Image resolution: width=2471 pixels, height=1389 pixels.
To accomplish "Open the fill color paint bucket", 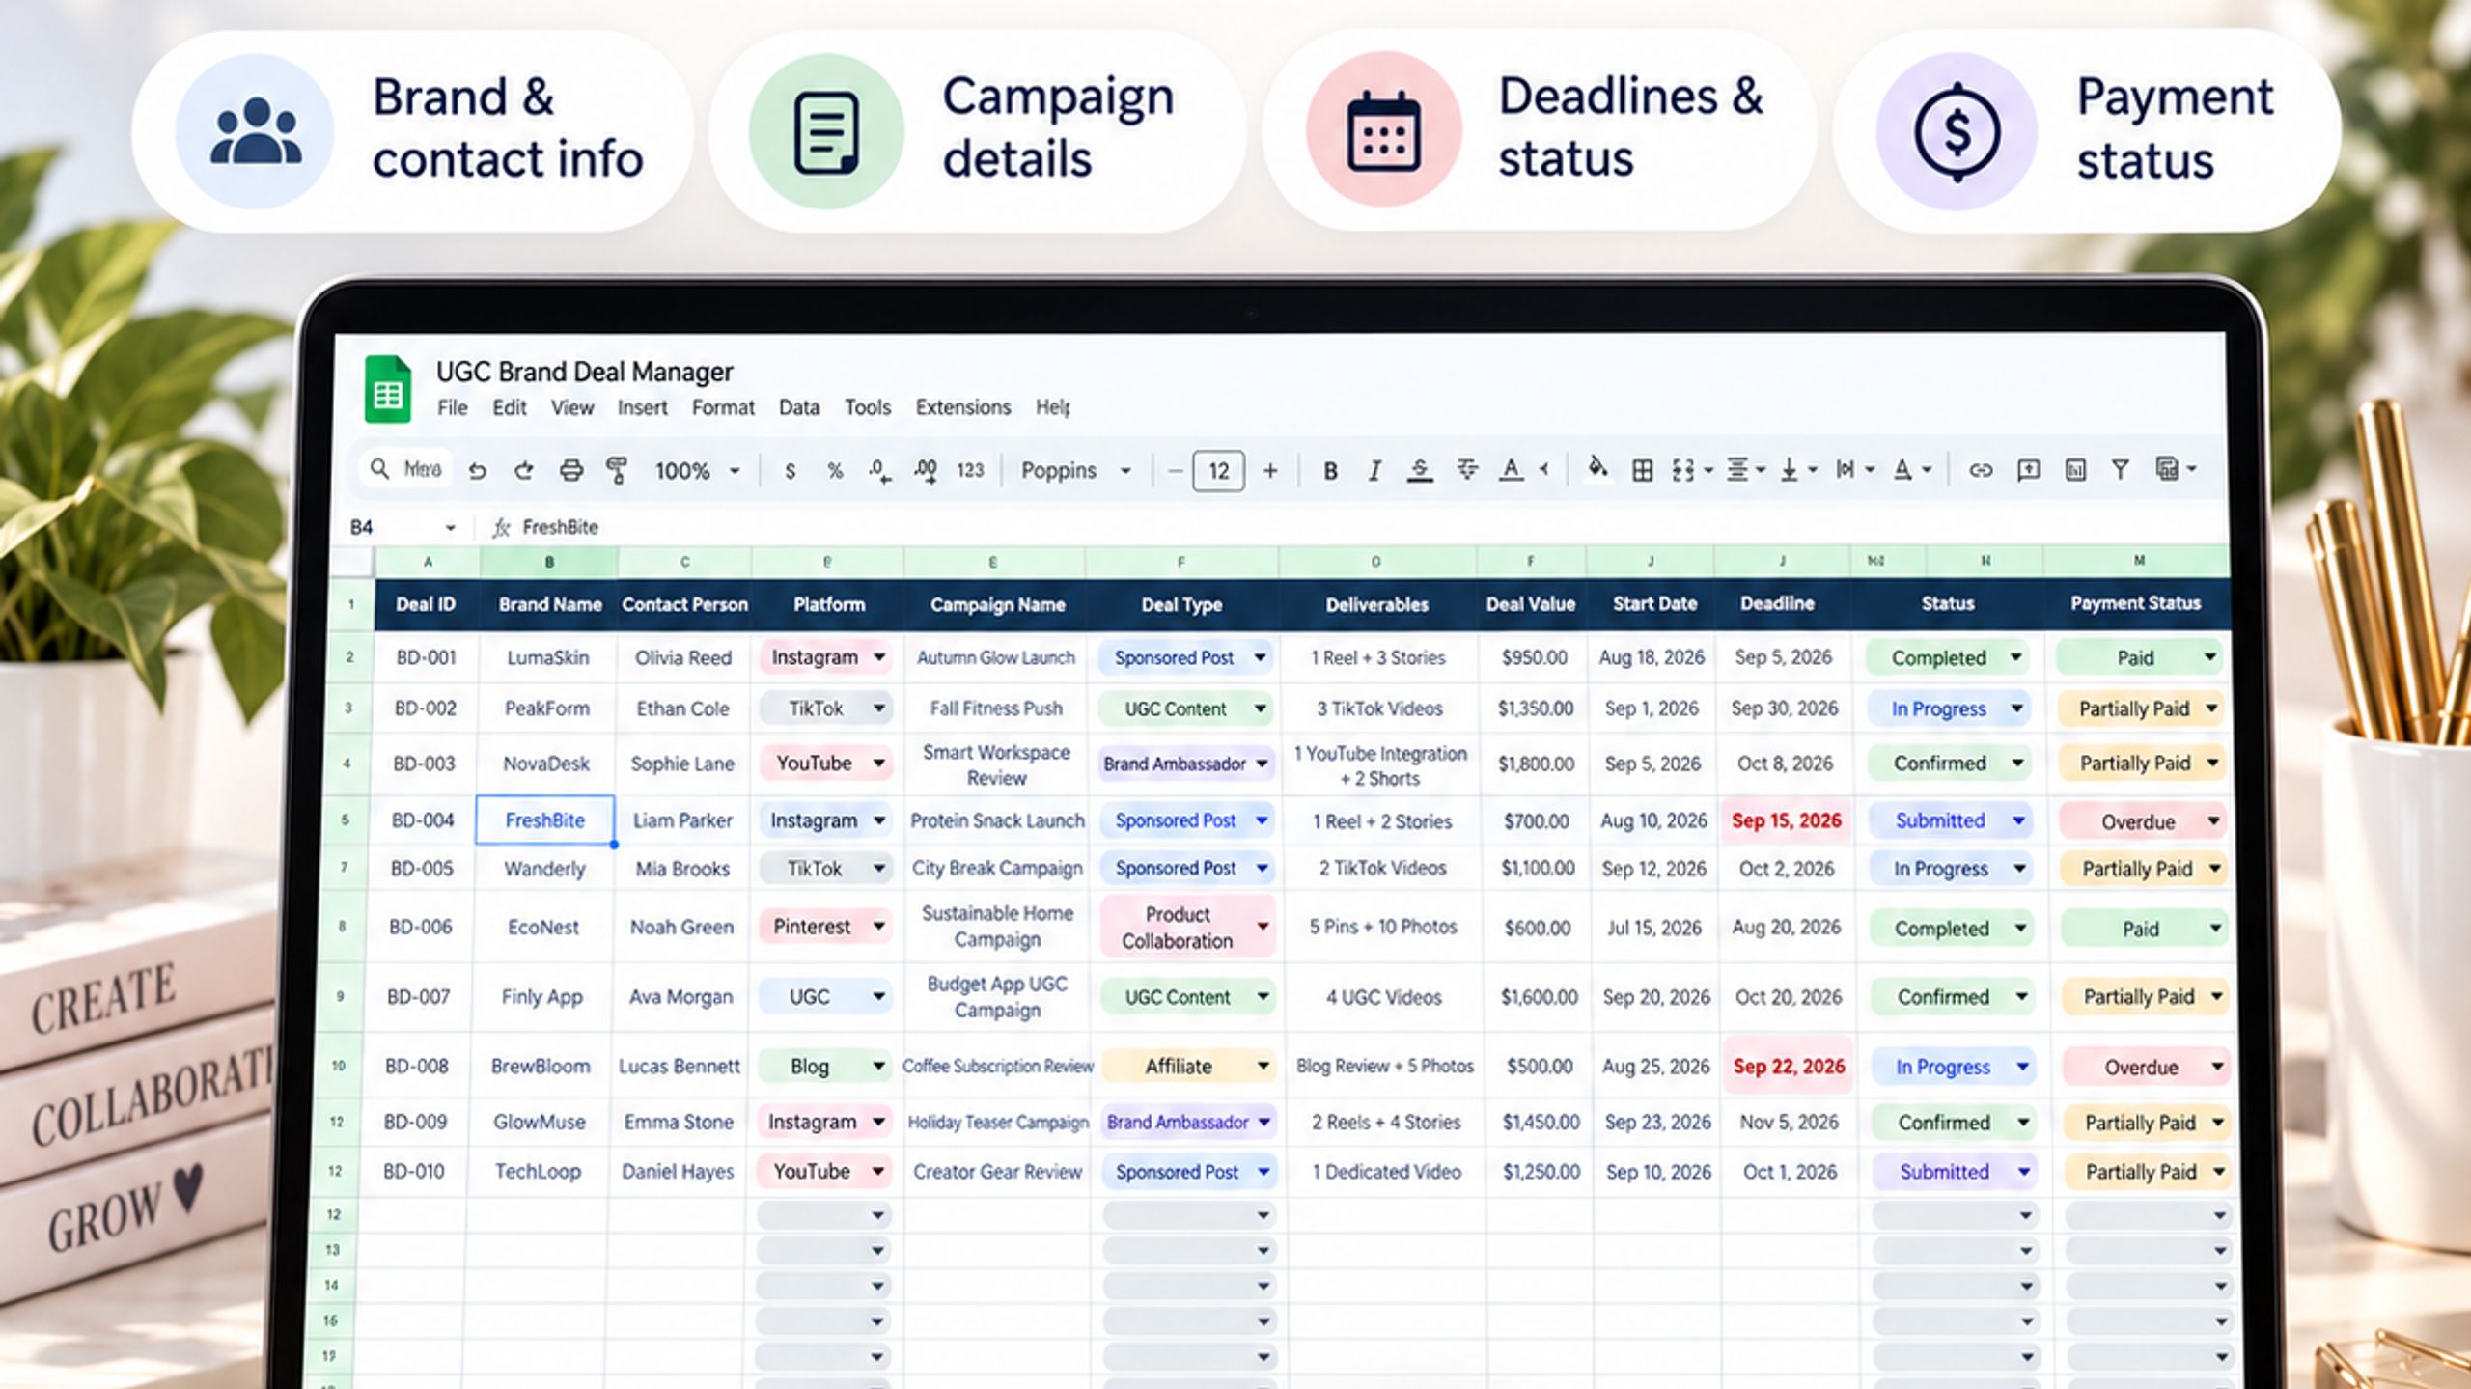I will tap(1597, 469).
